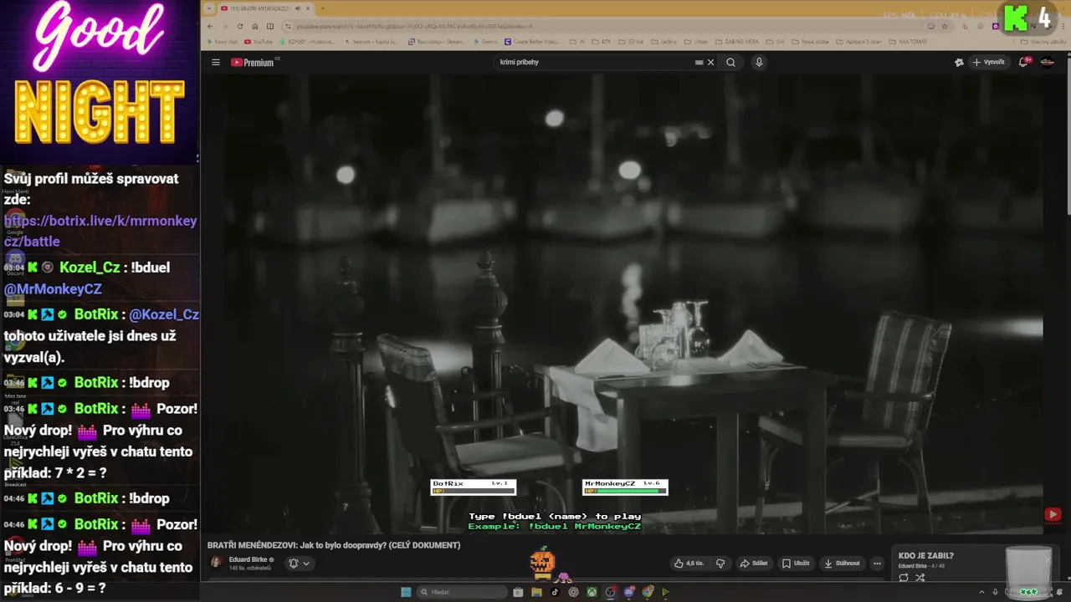Go to the browser home page button
The width and height of the screenshot is (1071, 602).
coord(255,26)
